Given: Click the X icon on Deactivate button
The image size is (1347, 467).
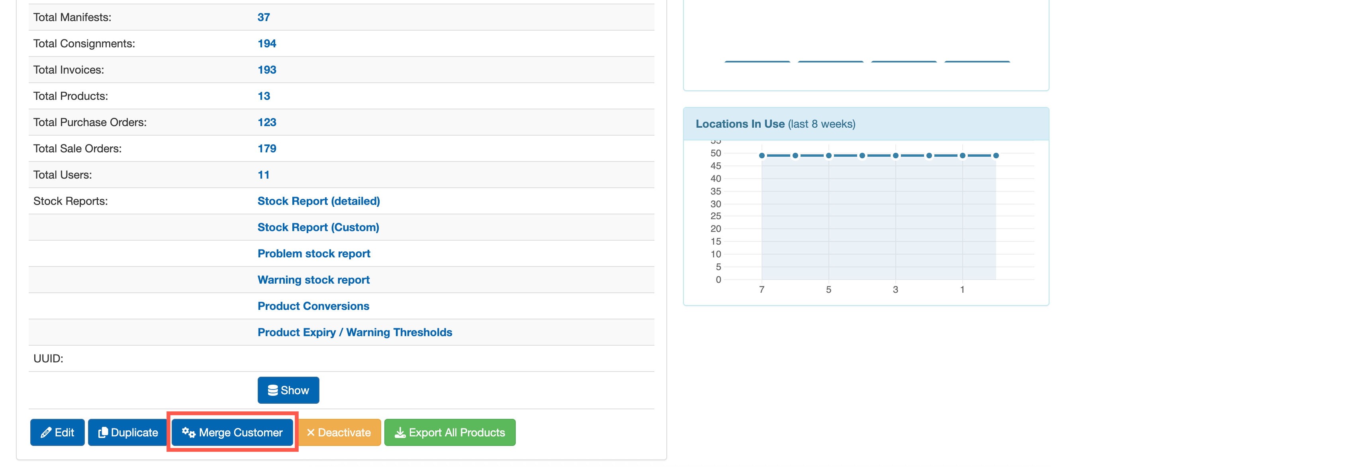Looking at the screenshot, I should pos(311,432).
